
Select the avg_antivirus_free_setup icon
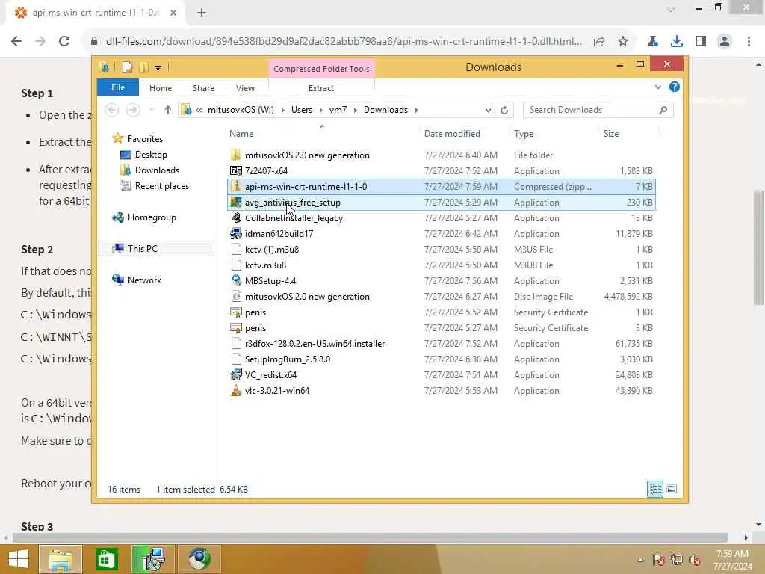(x=236, y=202)
